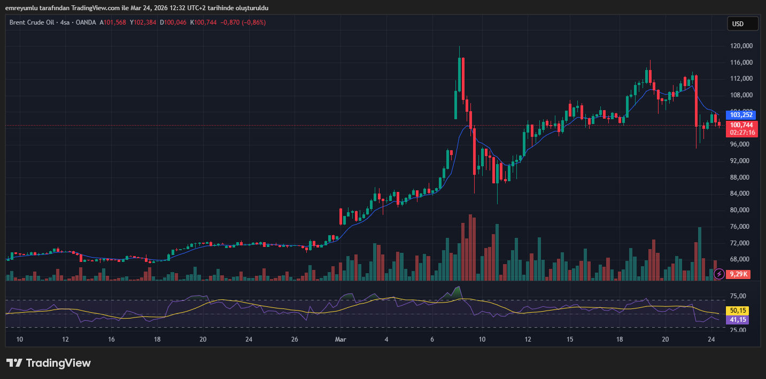Select the 4sa interval label
Viewport: 766px width, 379px height.
coord(65,22)
